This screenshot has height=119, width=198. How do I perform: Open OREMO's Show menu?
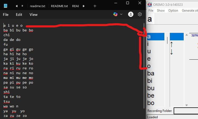click(x=161, y=11)
